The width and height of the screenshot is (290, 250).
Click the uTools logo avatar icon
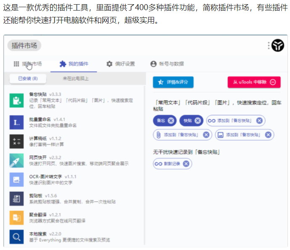point(278,45)
